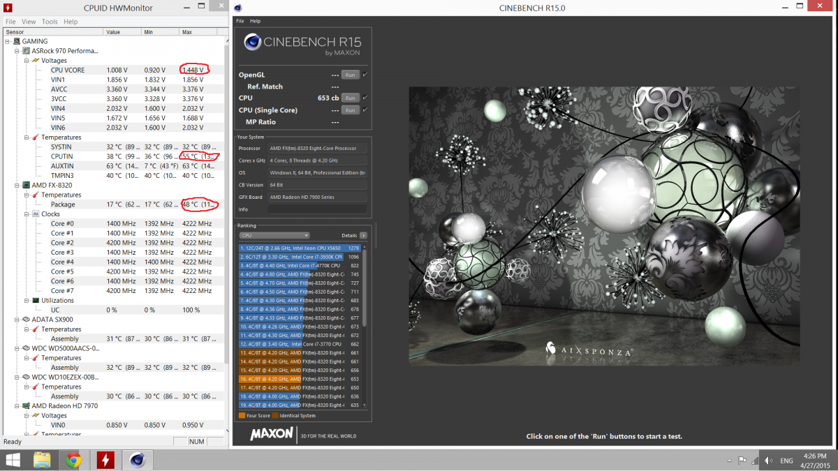This screenshot has height=471, width=838.
Task: Click the FX-8320 Temperatures thermometer icon
Action: 36,195
